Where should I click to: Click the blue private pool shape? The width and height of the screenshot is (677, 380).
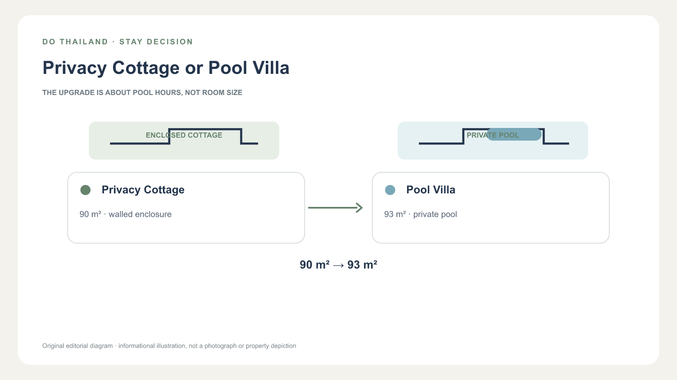pyautogui.click(x=514, y=134)
